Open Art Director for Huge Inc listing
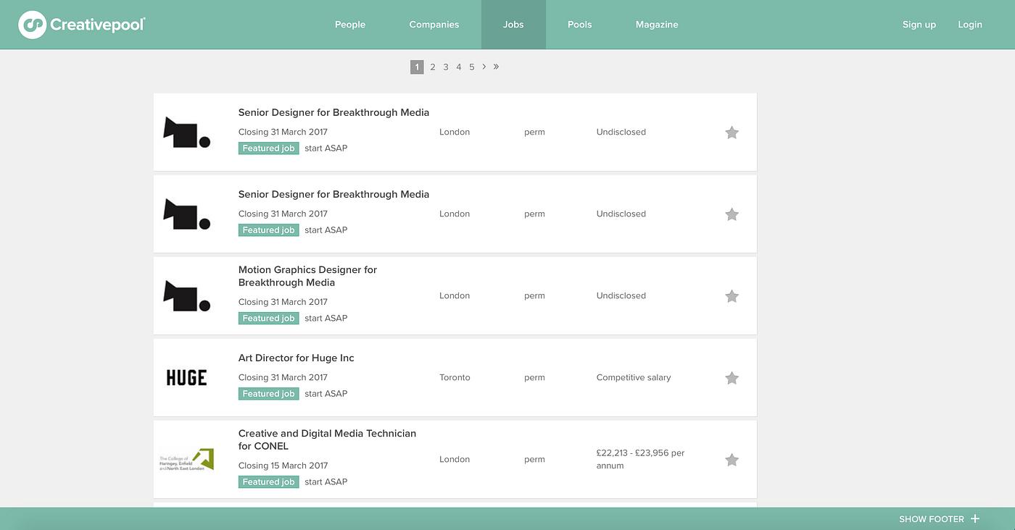Viewport: 1015px width, 530px height. click(296, 358)
